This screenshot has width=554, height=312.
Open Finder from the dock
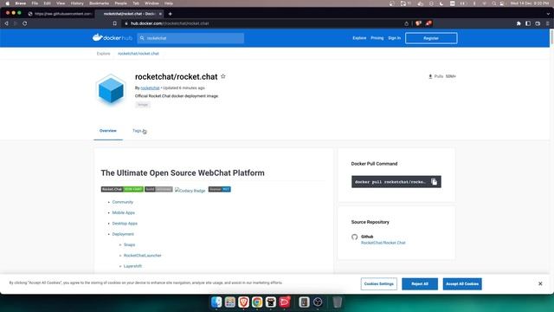(x=216, y=302)
